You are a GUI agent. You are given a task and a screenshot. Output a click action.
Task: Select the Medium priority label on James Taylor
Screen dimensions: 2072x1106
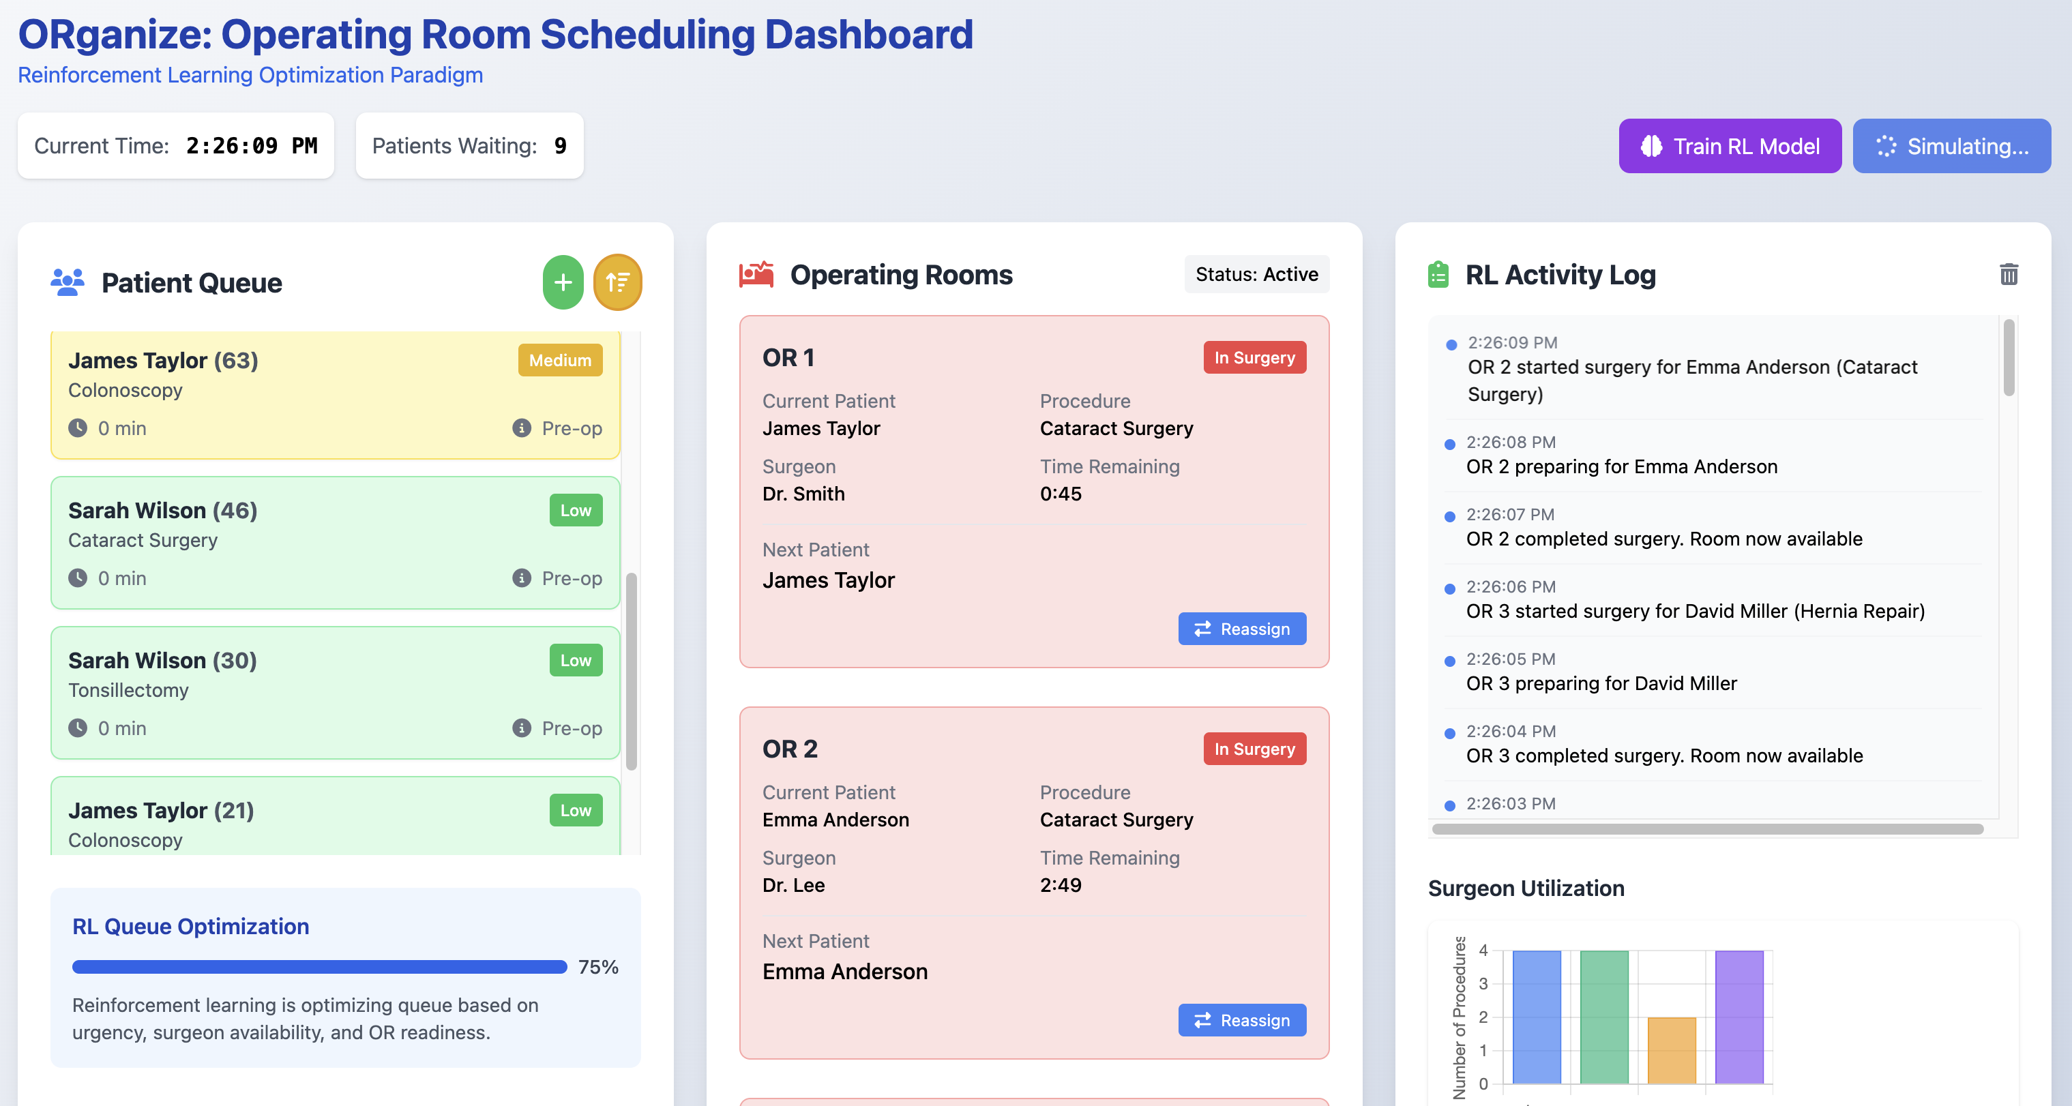tap(560, 359)
